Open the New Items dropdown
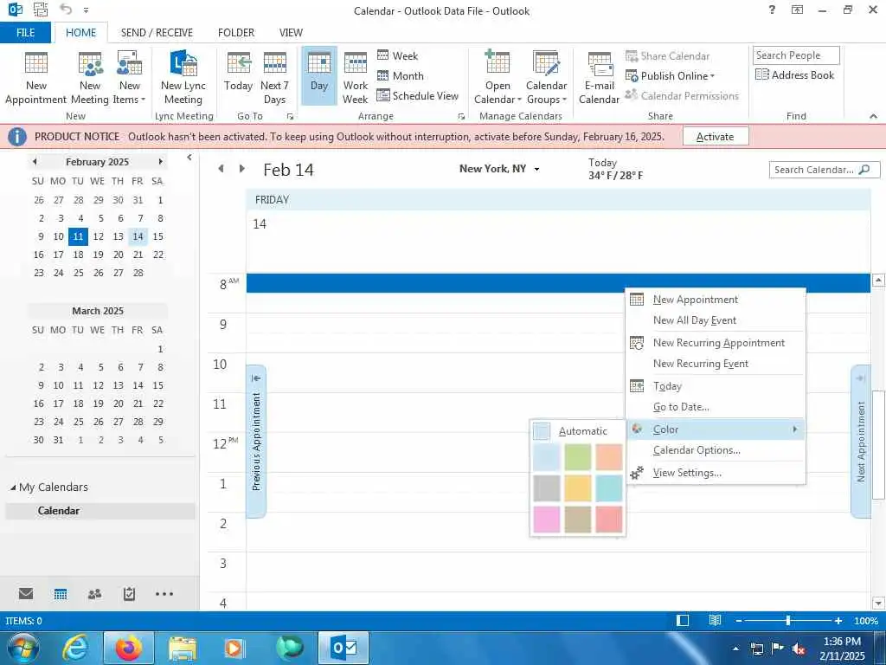 130,77
